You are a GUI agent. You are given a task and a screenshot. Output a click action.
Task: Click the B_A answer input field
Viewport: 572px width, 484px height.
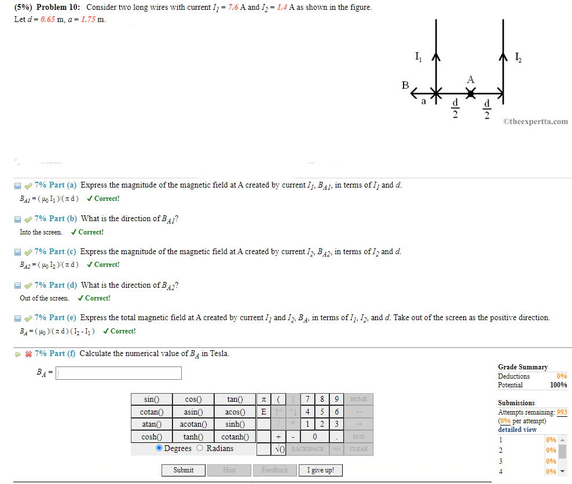click(118, 373)
